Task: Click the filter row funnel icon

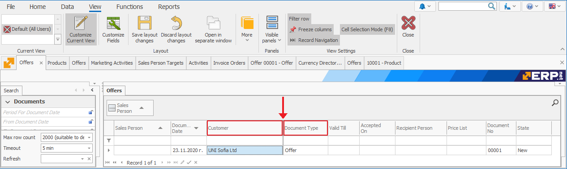Action: 108,140
